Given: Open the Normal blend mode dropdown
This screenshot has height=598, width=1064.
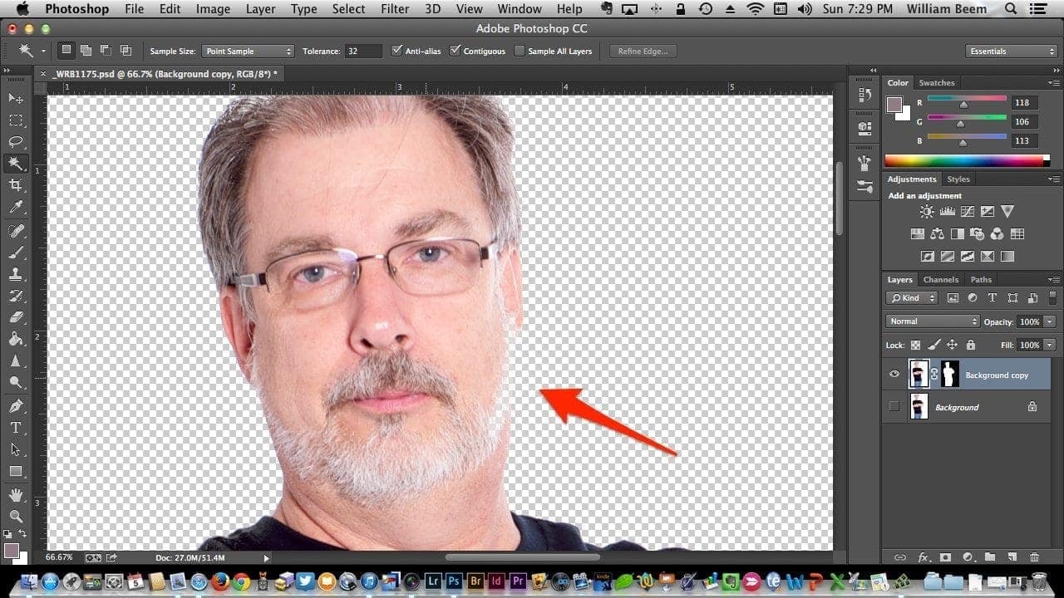Looking at the screenshot, I should (933, 321).
